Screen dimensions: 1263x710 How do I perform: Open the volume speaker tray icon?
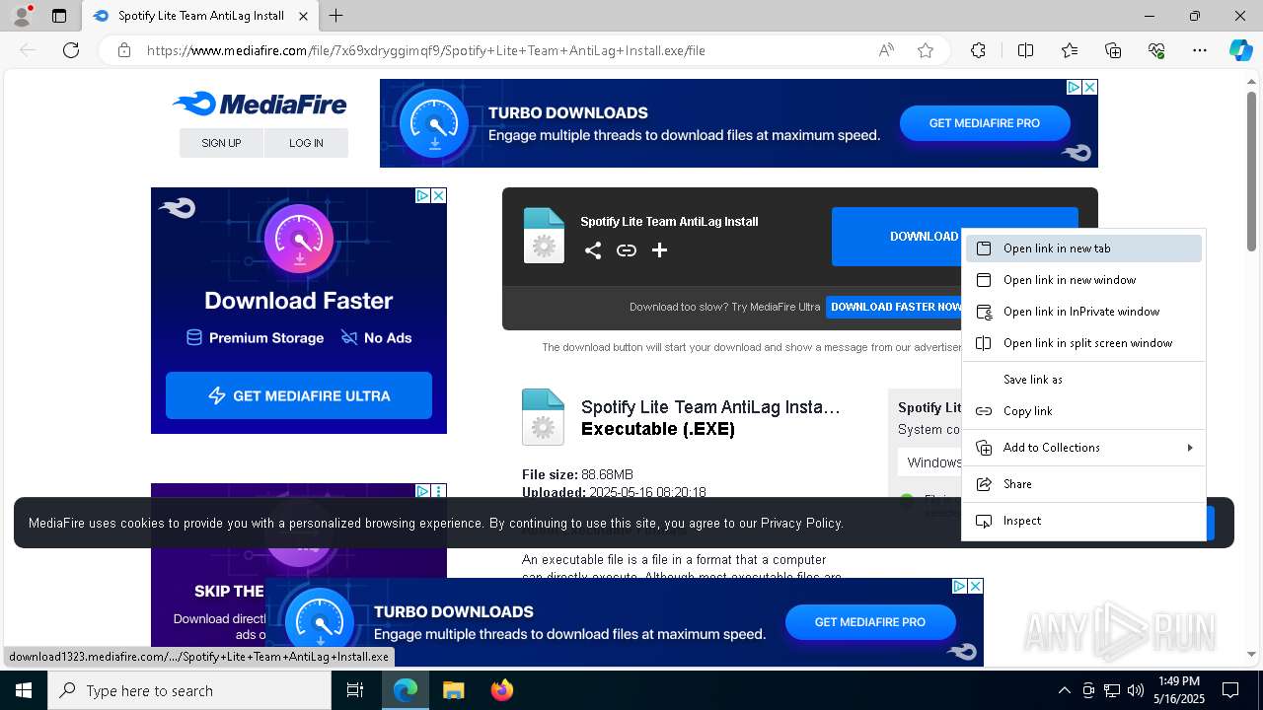pos(1136,690)
